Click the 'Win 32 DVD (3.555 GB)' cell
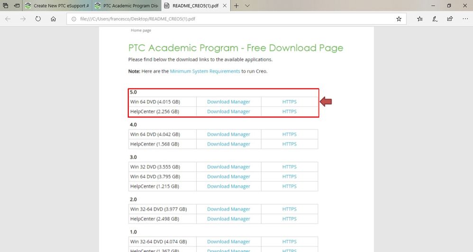This screenshot has width=473, height=252. pos(162,167)
